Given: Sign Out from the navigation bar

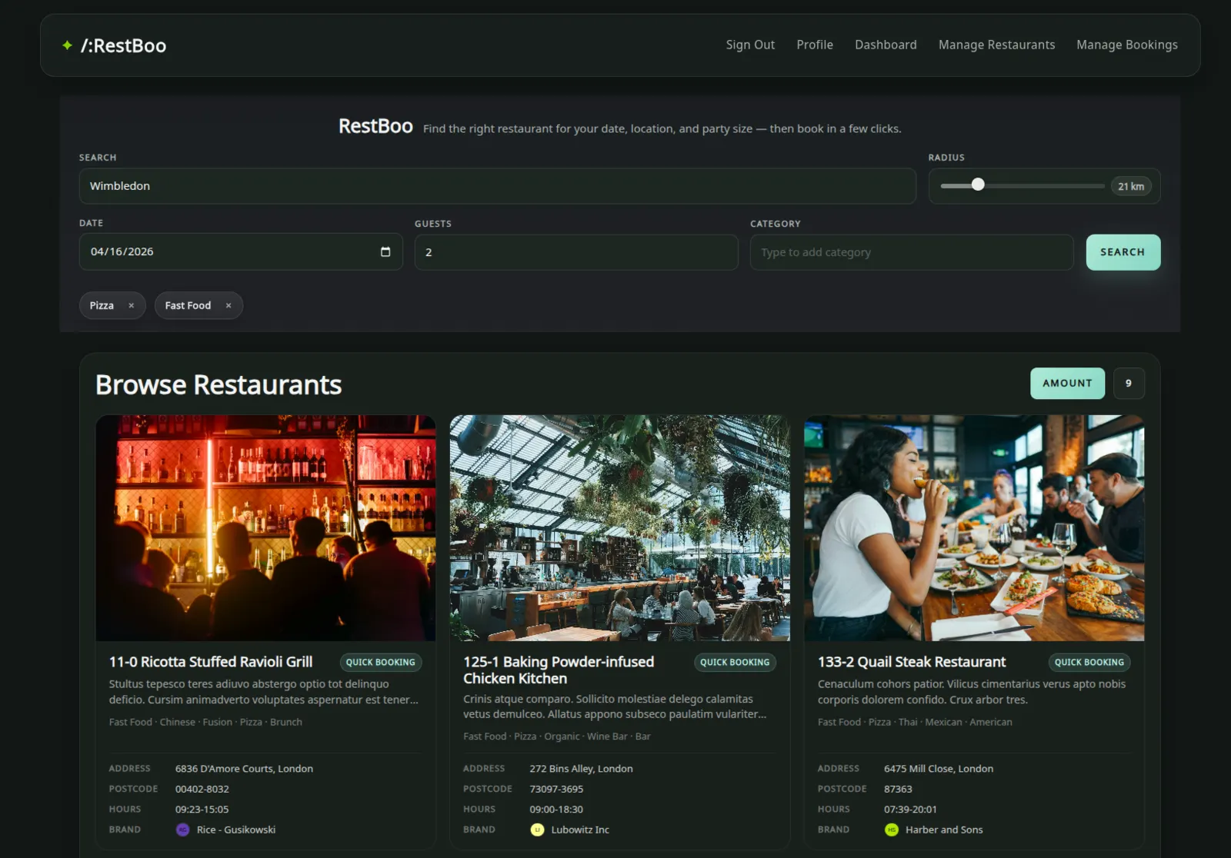Looking at the screenshot, I should (750, 45).
